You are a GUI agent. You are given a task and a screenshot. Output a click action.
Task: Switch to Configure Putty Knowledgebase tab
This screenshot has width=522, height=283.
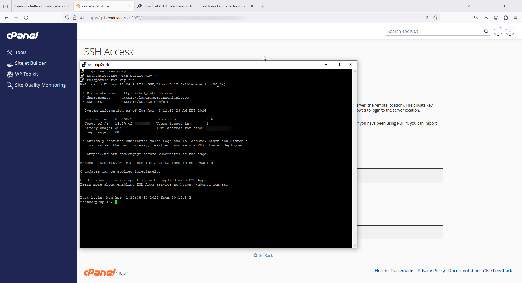coord(39,6)
